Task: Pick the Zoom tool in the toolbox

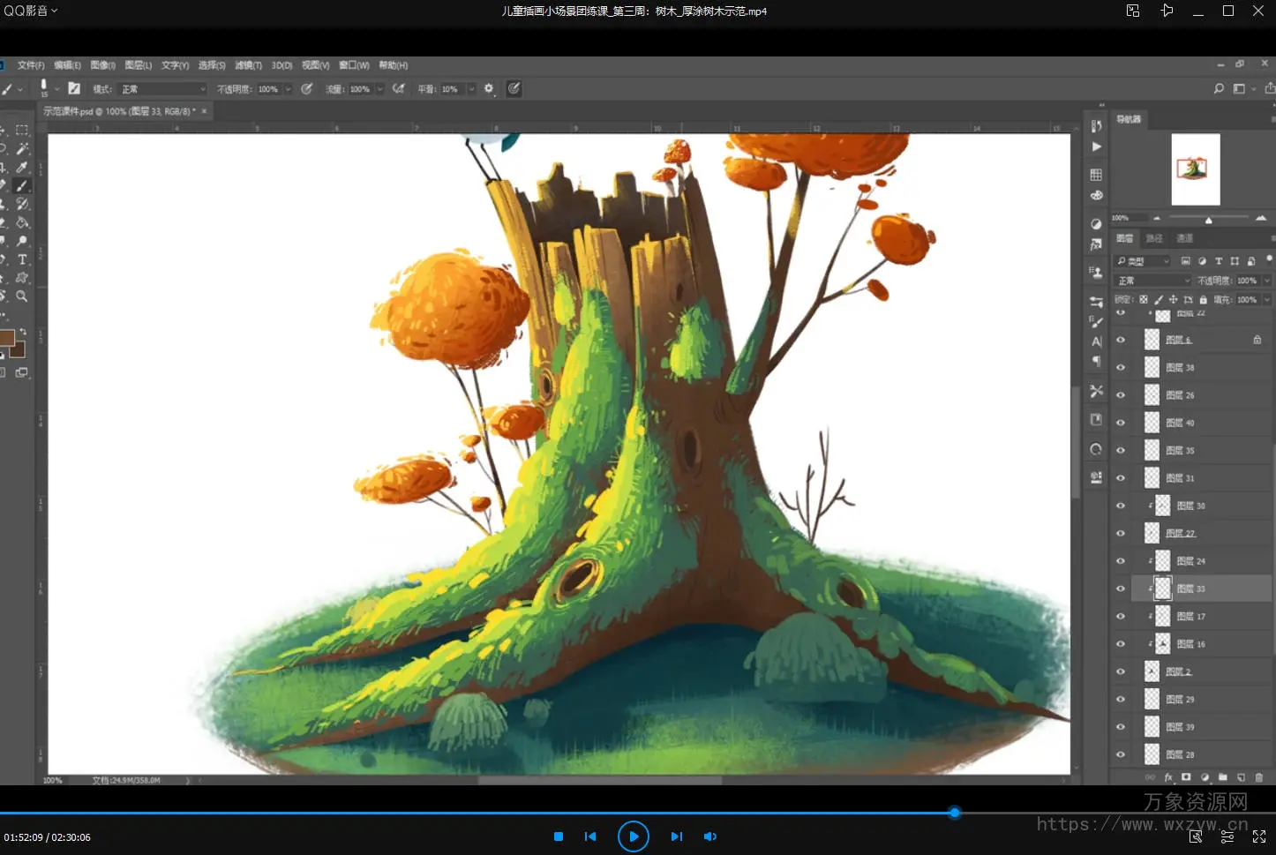Action: pos(22,296)
